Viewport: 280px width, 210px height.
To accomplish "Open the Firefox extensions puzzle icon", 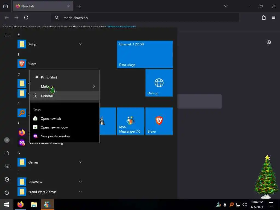I will coord(264,17).
